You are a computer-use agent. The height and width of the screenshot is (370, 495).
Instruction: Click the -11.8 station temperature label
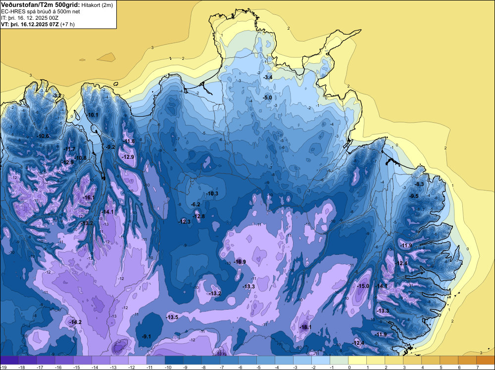pos(129,141)
